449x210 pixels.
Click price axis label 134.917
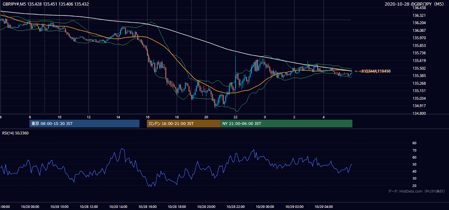pyautogui.click(x=419, y=106)
